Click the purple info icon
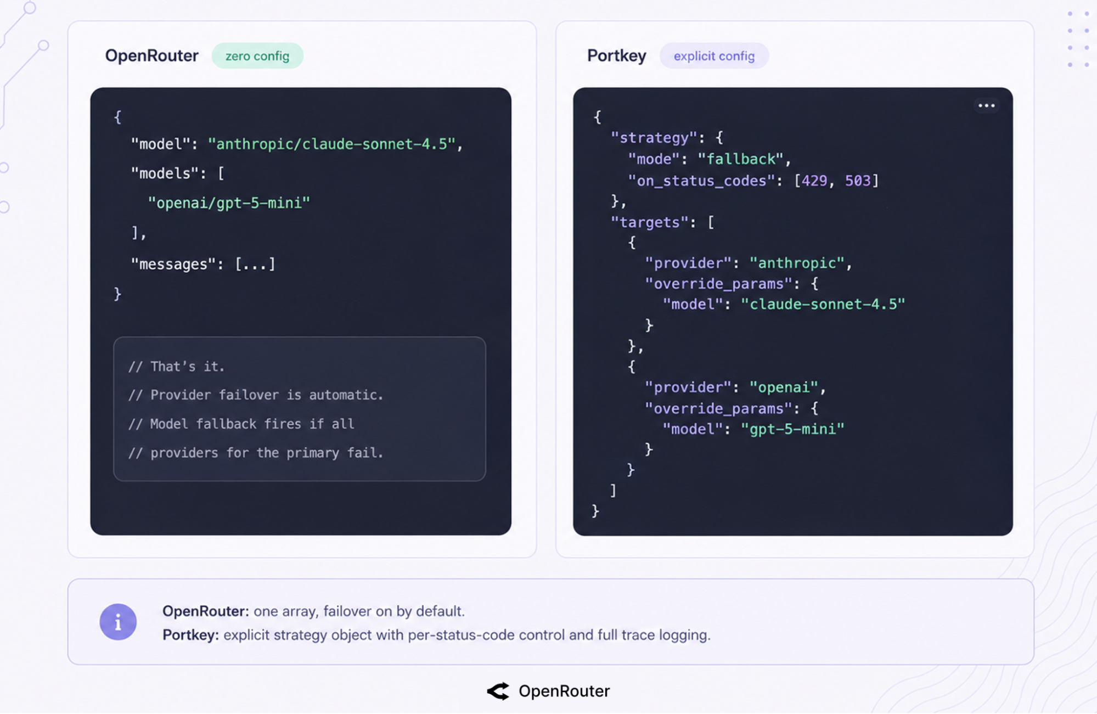Viewport: 1097px width, 714px height. pyautogui.click(x=118, y=622)
